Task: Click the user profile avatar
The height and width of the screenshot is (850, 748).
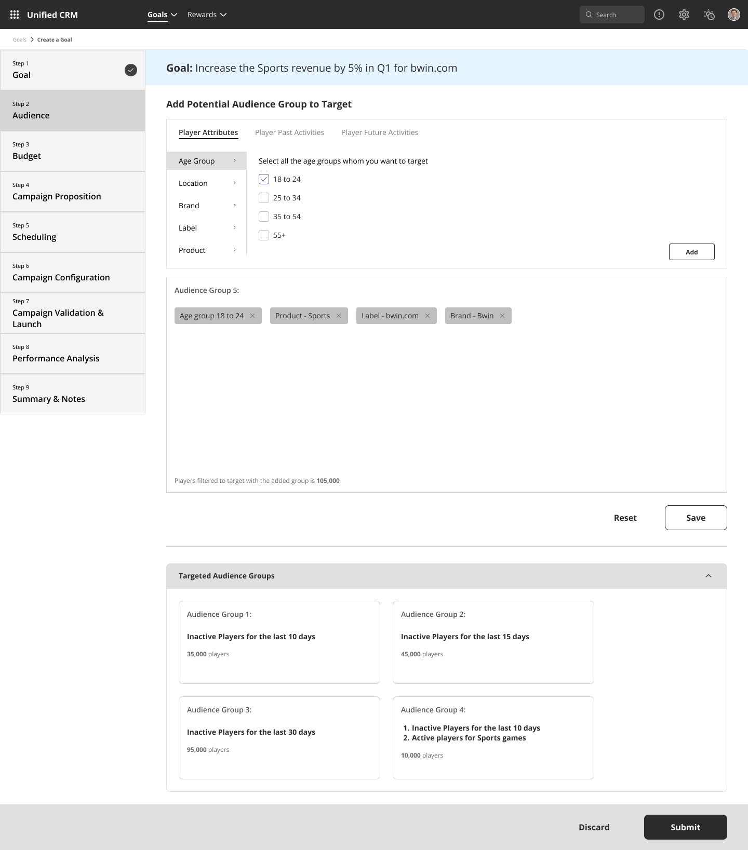Action: pyautogui.click(x=733, y=15)
